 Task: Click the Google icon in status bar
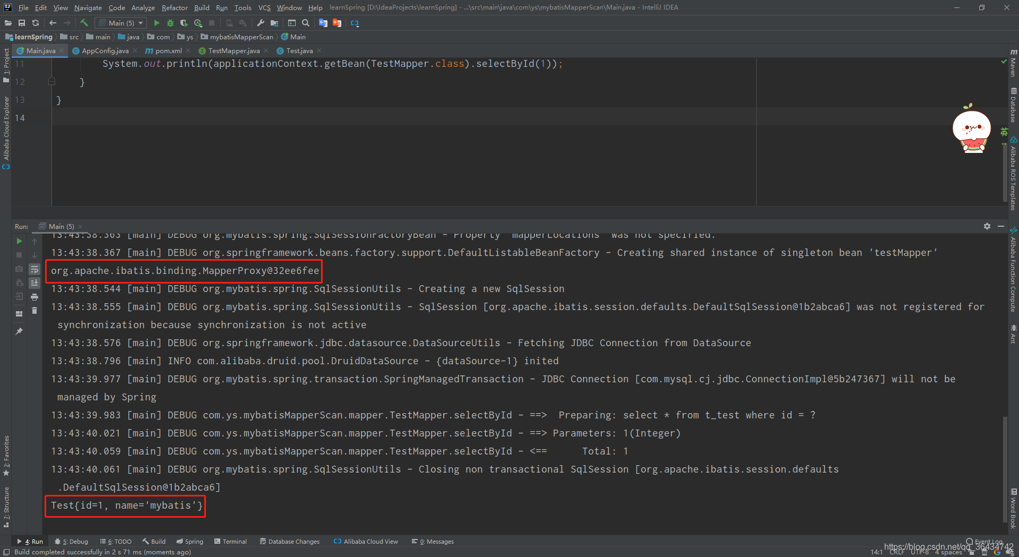(x=997, y=552)
